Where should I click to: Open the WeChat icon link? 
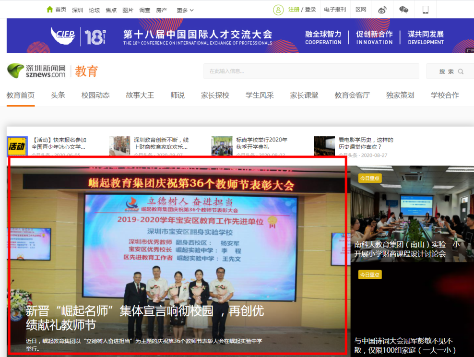click(x=403, y=10)
